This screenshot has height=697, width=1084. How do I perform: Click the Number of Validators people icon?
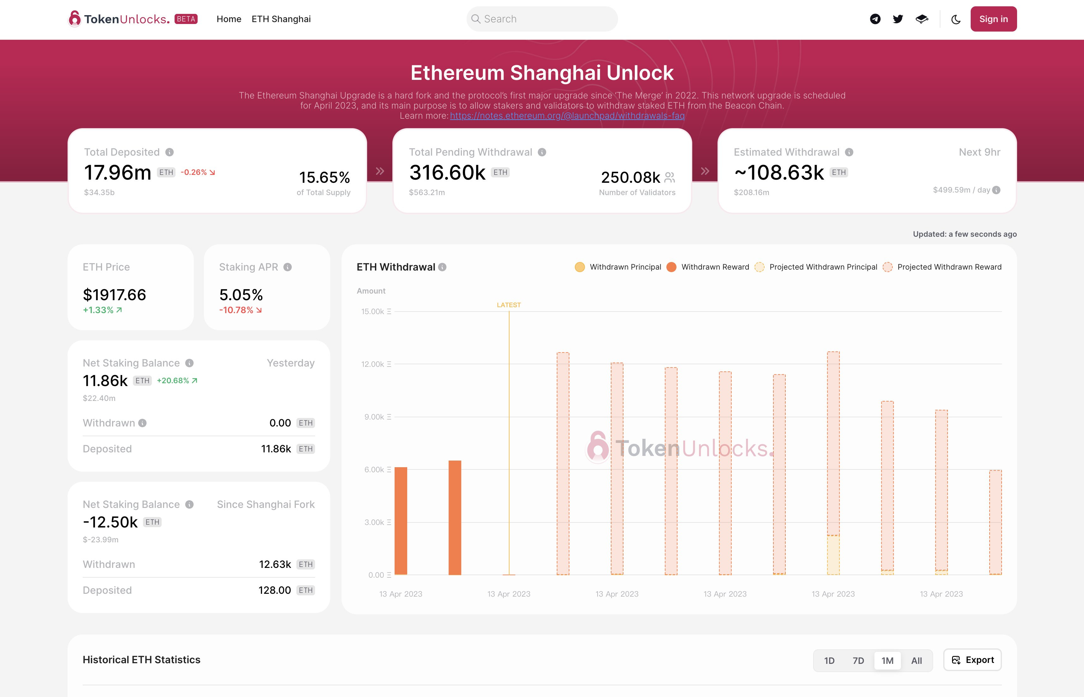point(670,177)
